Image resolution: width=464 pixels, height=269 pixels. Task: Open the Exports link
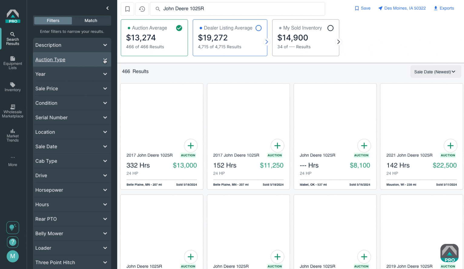pyautogui.click(x=444, y=8)
